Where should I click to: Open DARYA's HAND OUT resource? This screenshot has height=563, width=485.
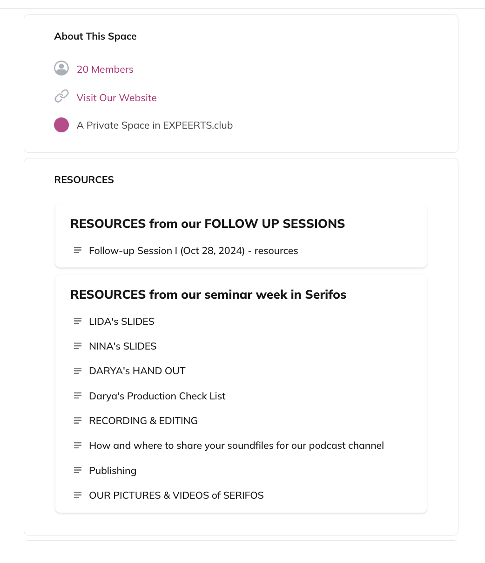click(137, 371)
